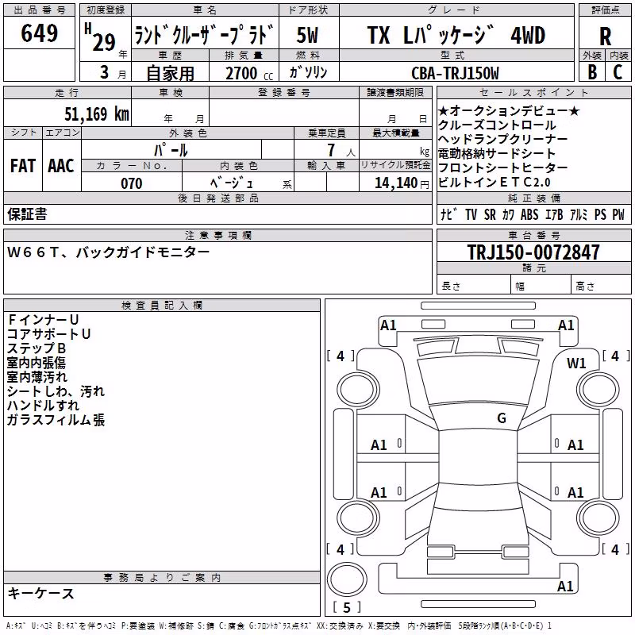
Task: Click TV in genuine equipment
Action: [x=471, y=214]
